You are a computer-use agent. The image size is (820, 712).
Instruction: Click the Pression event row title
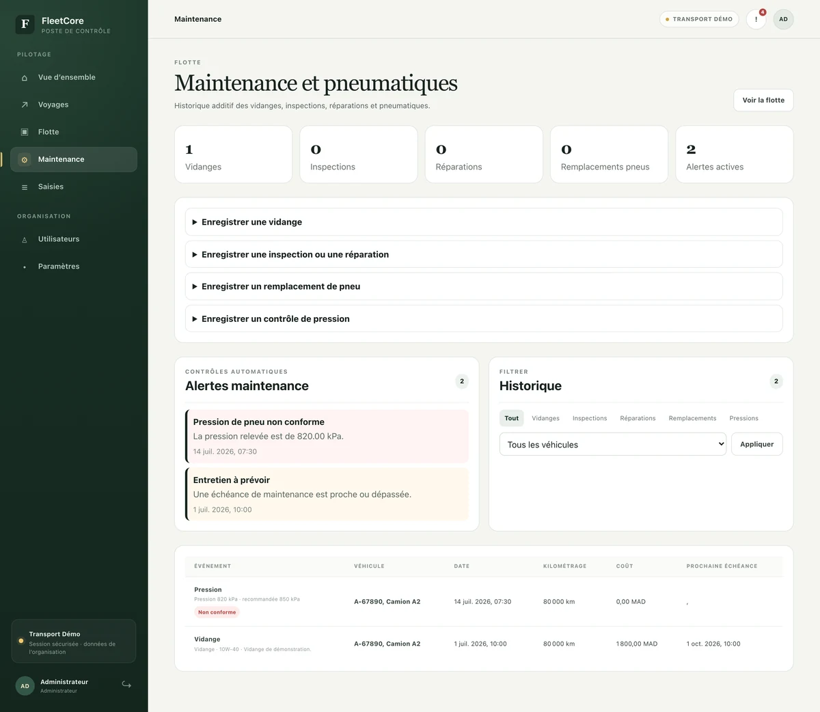pyautogui.click(x=208, y=590)
